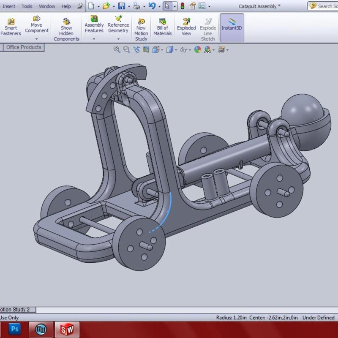
Task: Start a New Motion Study
Action: [x=141, y=29]
